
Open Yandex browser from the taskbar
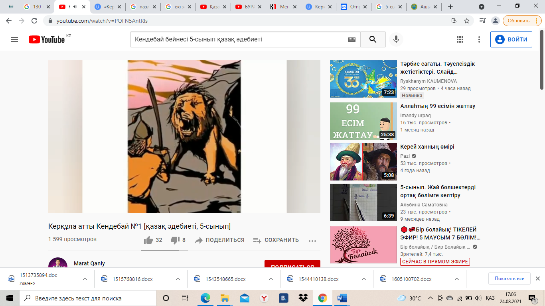pyautogui.click(x=264, y=298)
